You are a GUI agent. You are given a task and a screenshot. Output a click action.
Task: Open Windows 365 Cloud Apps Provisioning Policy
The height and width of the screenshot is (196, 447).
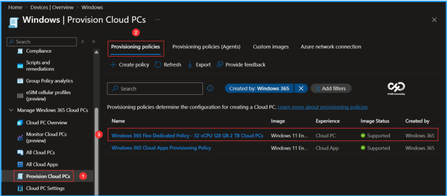pos(161,148)
